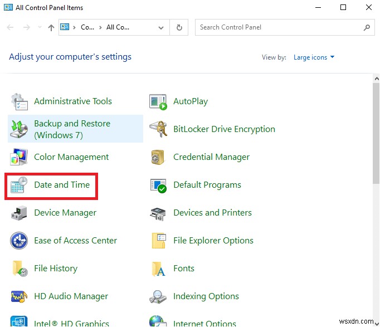Expand the address bar history dropdown
This screenshot has width=380, height=327.
click(162, 27)
